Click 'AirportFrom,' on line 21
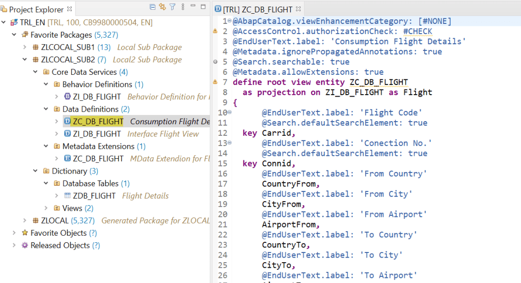Image resolution: width=521 pixels, height=283 pixels. point(291,224)
